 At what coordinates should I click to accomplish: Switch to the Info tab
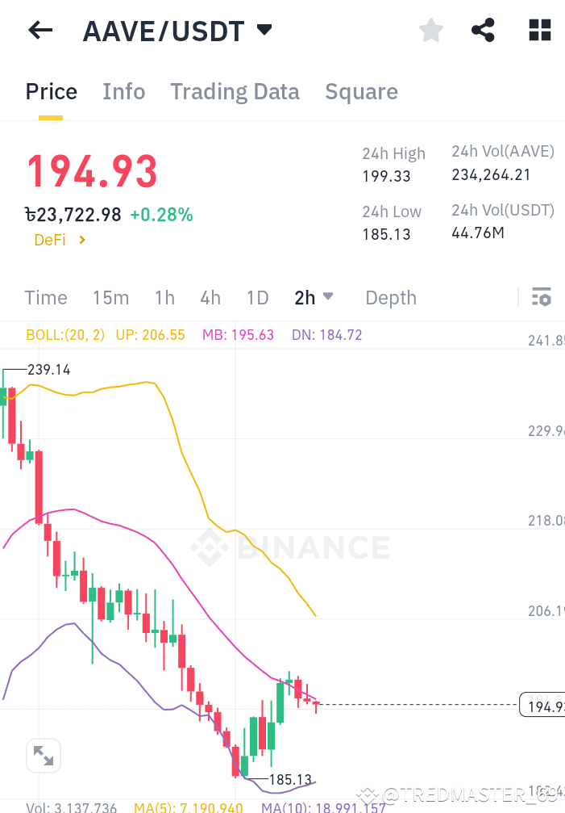click(123, 91)
